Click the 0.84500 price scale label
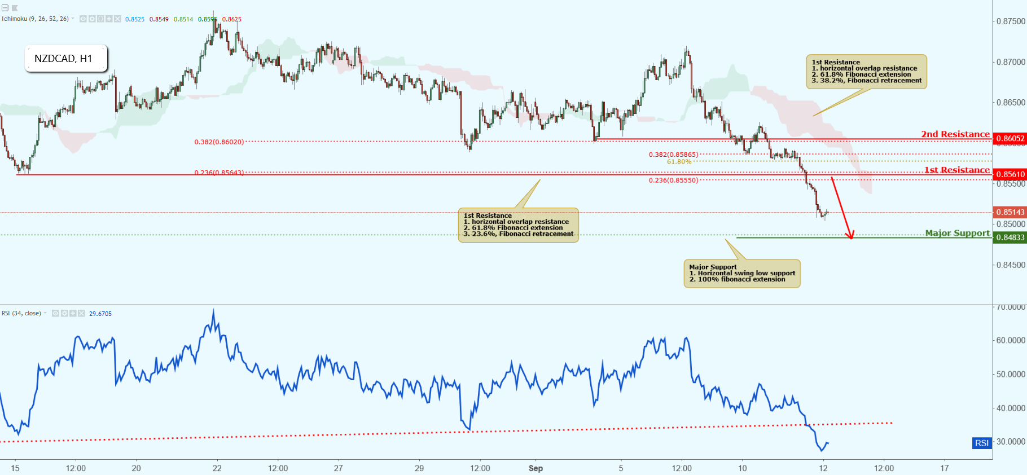The image size is (1027, 475). coord(1011,265)
